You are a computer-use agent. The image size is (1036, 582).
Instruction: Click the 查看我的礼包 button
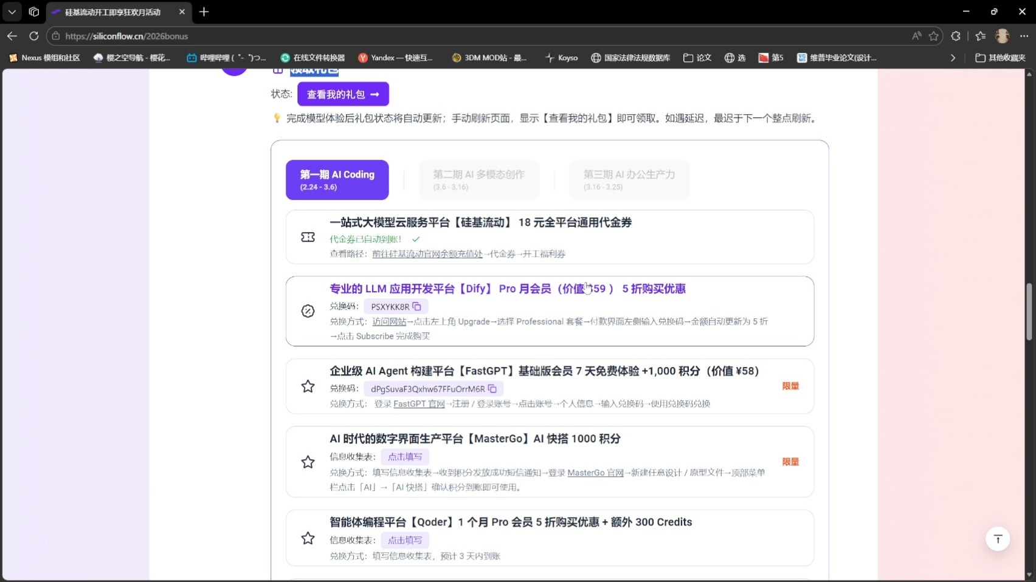point(343,94)
